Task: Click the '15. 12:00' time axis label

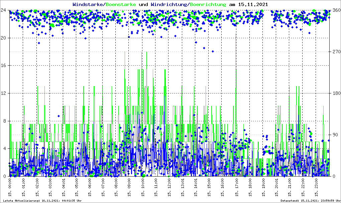Action: point(169,187)
